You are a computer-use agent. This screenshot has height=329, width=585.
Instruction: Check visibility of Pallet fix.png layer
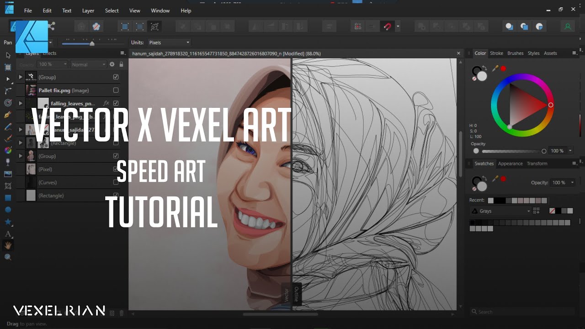click(x=116, y=90)
